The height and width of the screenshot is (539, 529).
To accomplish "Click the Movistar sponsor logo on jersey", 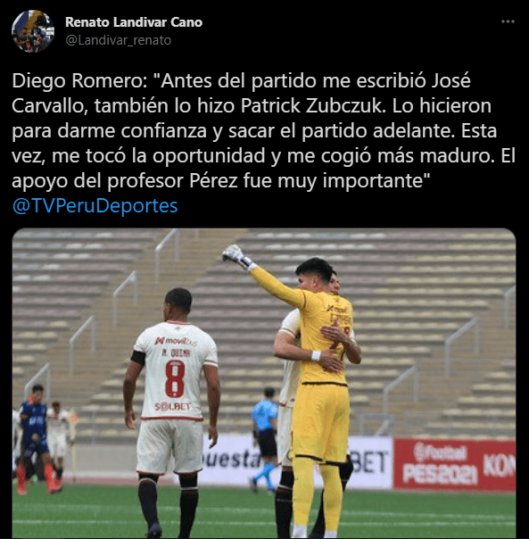I will pyautogui.click(x=176, y=341).
